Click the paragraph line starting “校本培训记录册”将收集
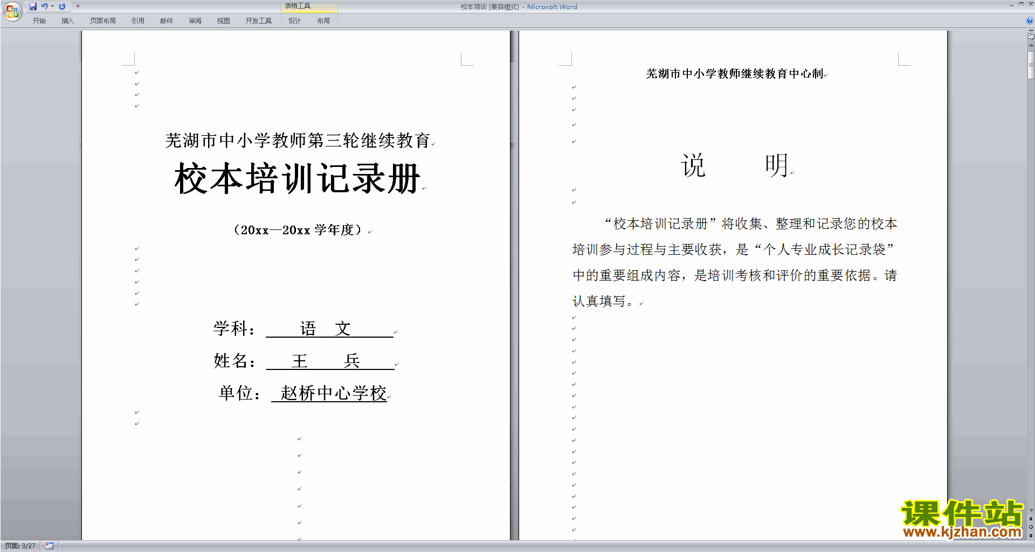Viewport: 1035px width, 552px height. pos(750,224)
